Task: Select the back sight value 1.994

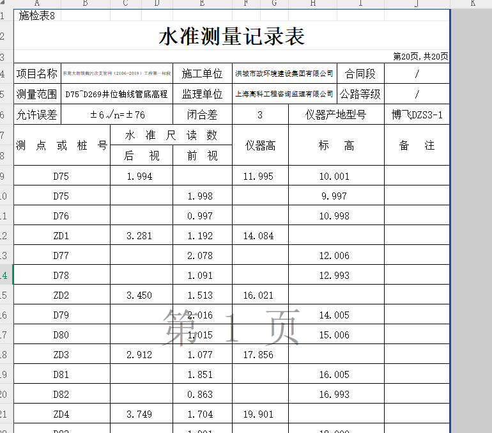Action: (x=140, y=177)
